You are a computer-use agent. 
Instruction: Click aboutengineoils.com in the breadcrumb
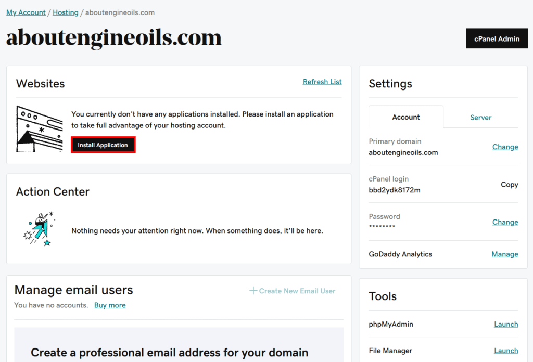point(120,12)
